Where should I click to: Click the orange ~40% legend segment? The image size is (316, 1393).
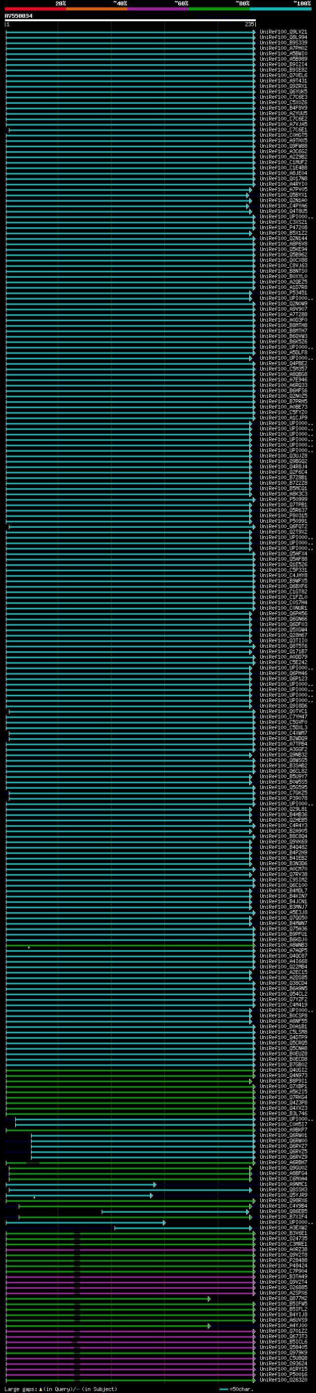(x=97, y=9)
